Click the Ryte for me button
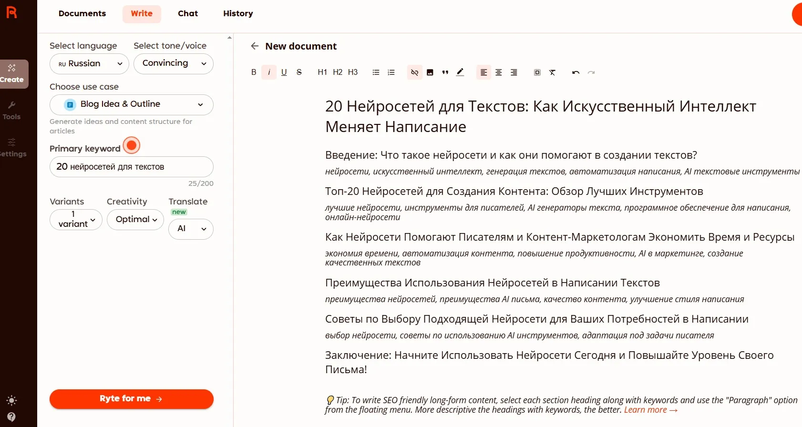Image resolution: width=802 pixels, height=427 pixels. 132,399
